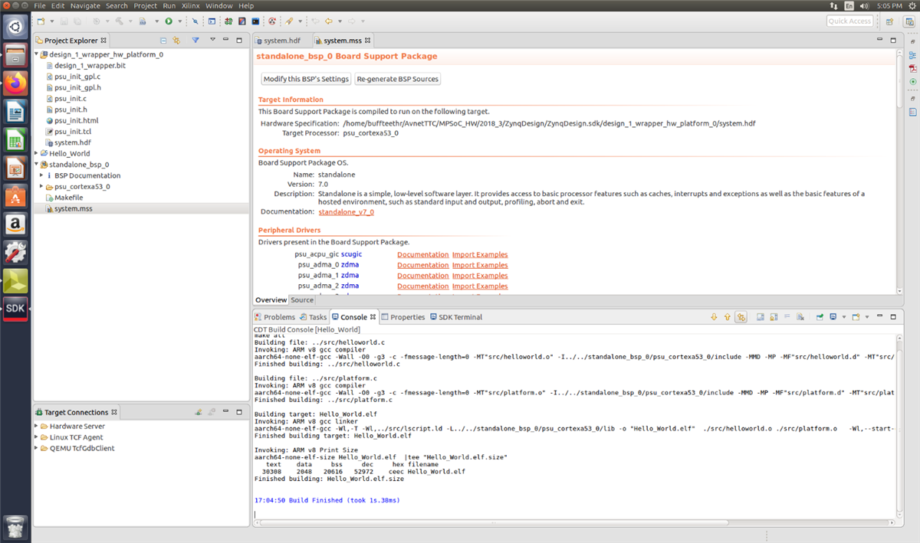Collapse all in Project Explorer

[163, 41]
